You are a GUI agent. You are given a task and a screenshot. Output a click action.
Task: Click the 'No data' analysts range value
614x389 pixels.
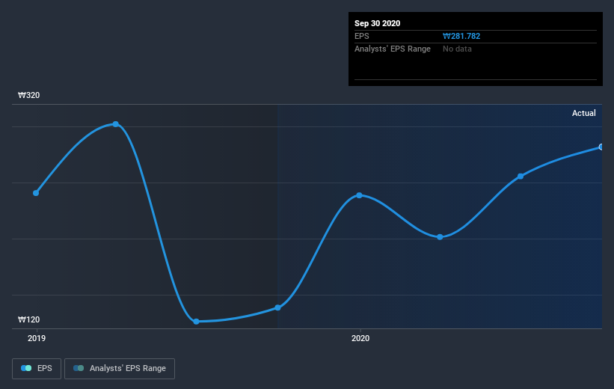tap(457, 49)
